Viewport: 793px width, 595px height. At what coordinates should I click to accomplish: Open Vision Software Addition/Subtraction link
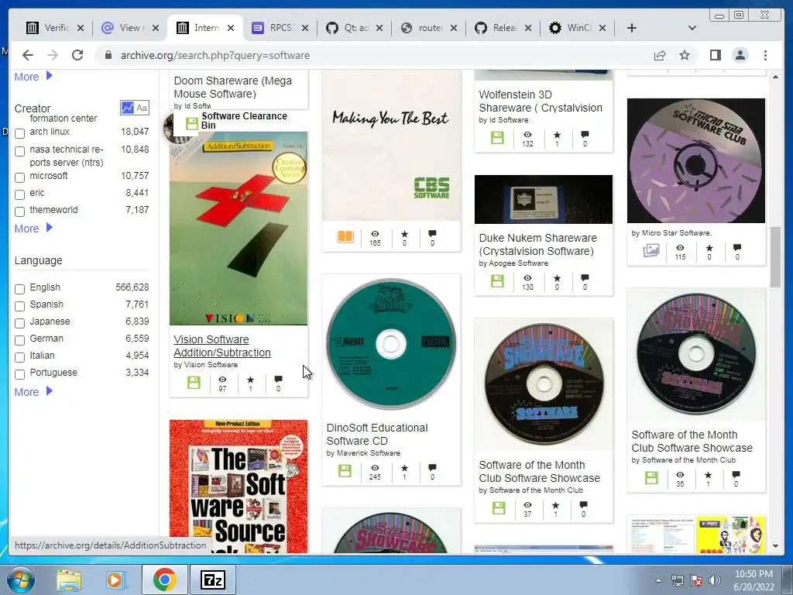(x=222, y=346)
